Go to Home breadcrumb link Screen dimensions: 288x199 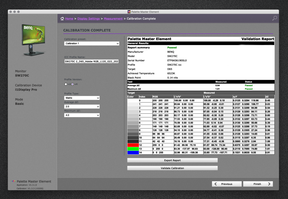coord(69,19)
